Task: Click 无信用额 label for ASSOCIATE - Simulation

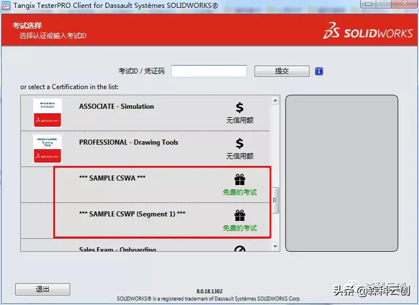Action: tap(240, 120)
